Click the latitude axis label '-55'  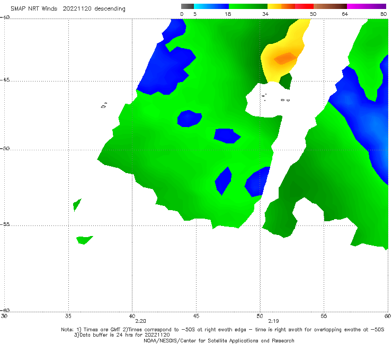pyautogui.click(x=5, y=224)
